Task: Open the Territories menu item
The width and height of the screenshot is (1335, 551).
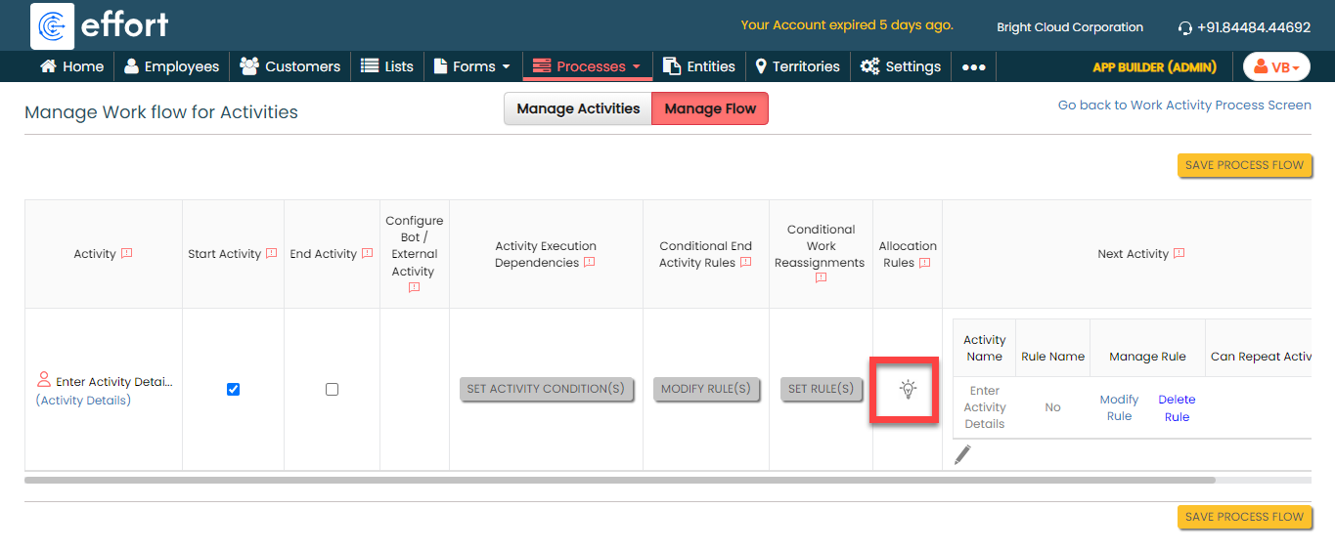Action: [797, 66]
